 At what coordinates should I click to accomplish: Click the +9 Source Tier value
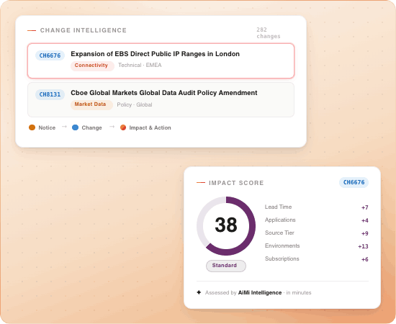click(365, 233)
